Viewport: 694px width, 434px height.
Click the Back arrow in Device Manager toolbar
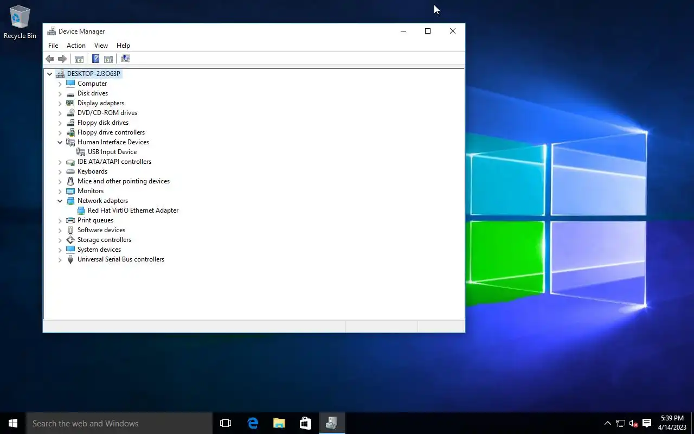(50, 59)
